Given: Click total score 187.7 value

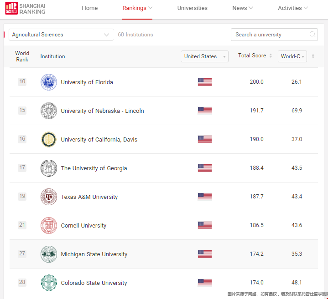Looking at the screenshot, I should pos(256,197).
